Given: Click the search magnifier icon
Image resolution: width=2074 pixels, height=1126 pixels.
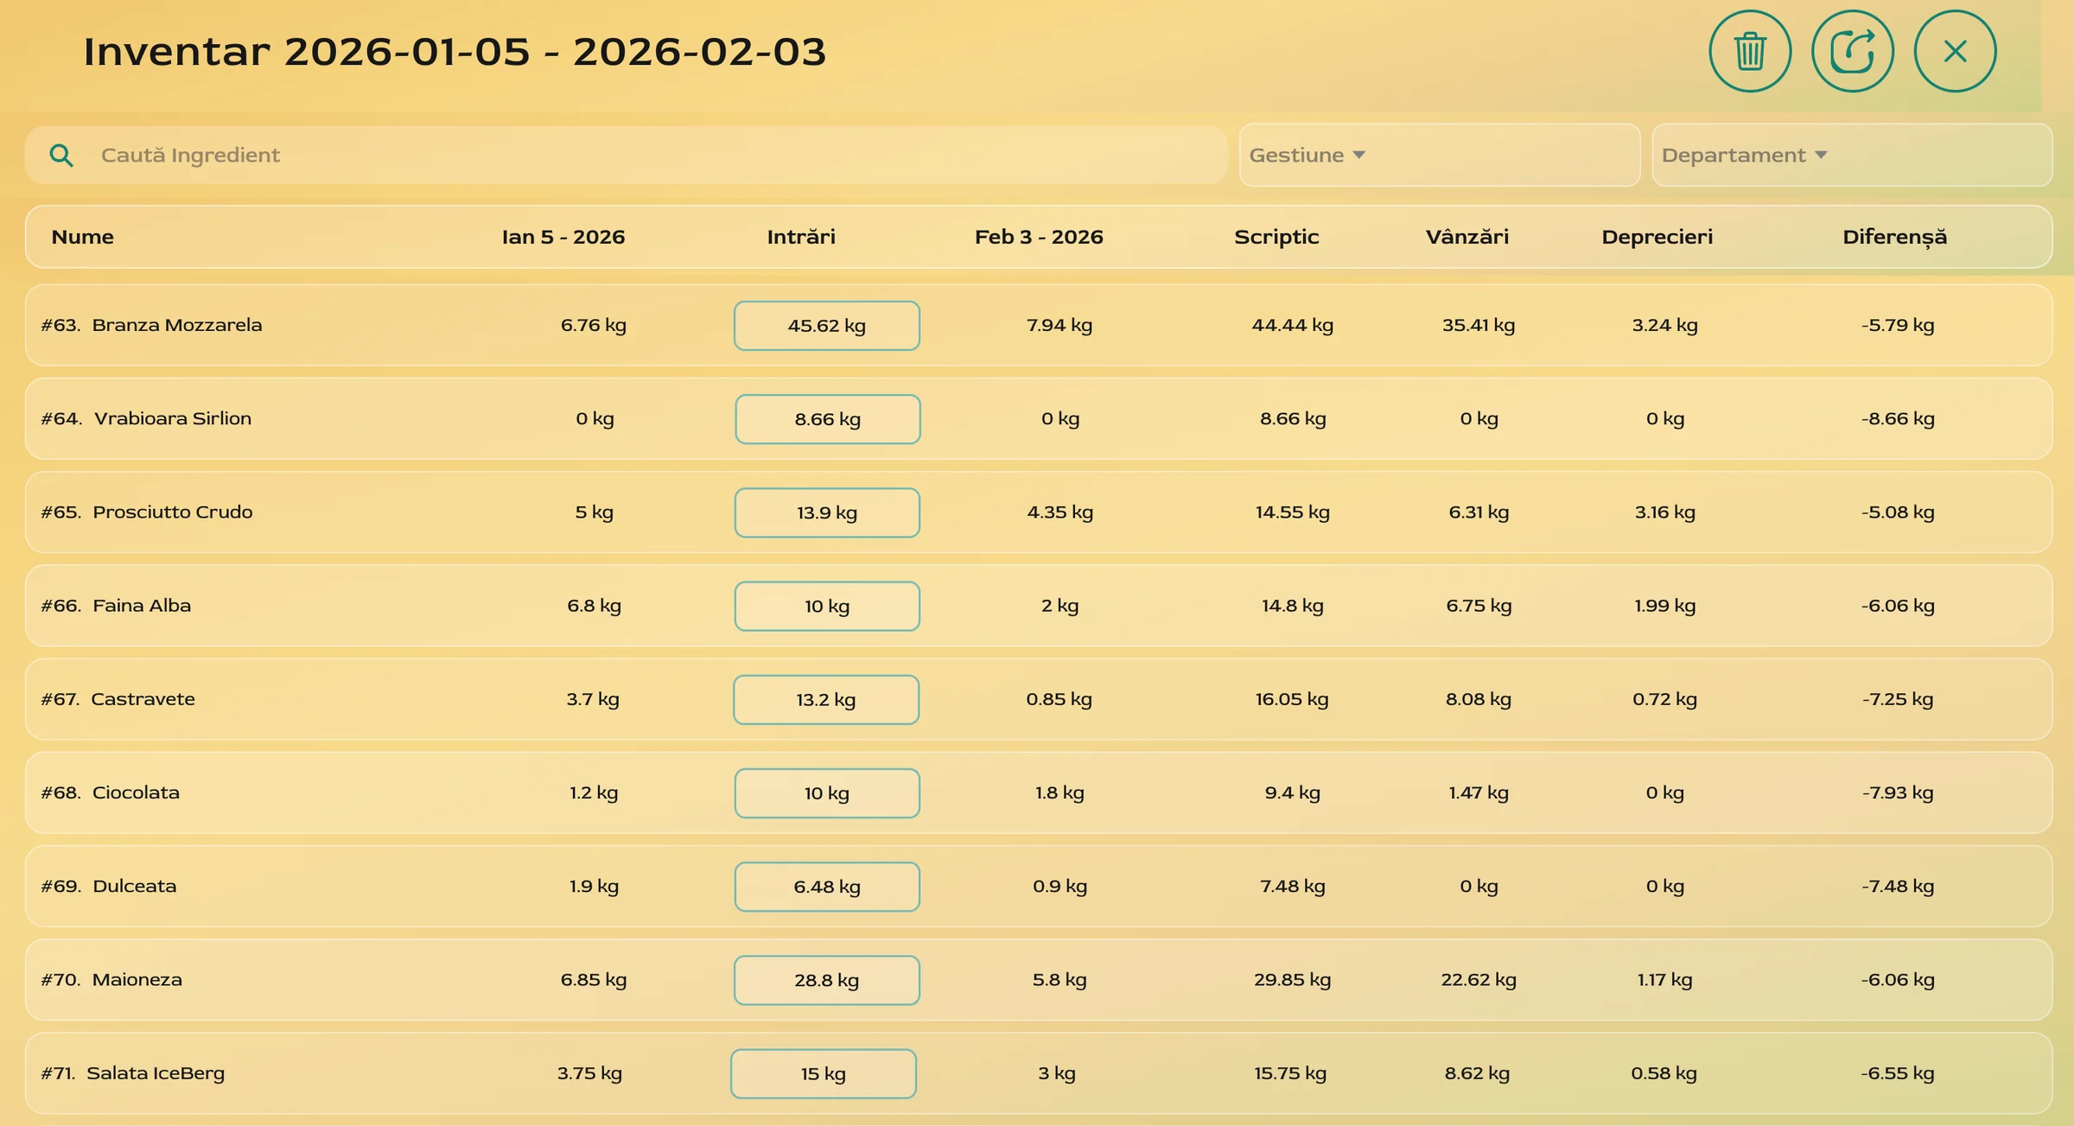Looking at the screenshot, I should (x=61, y=156).
